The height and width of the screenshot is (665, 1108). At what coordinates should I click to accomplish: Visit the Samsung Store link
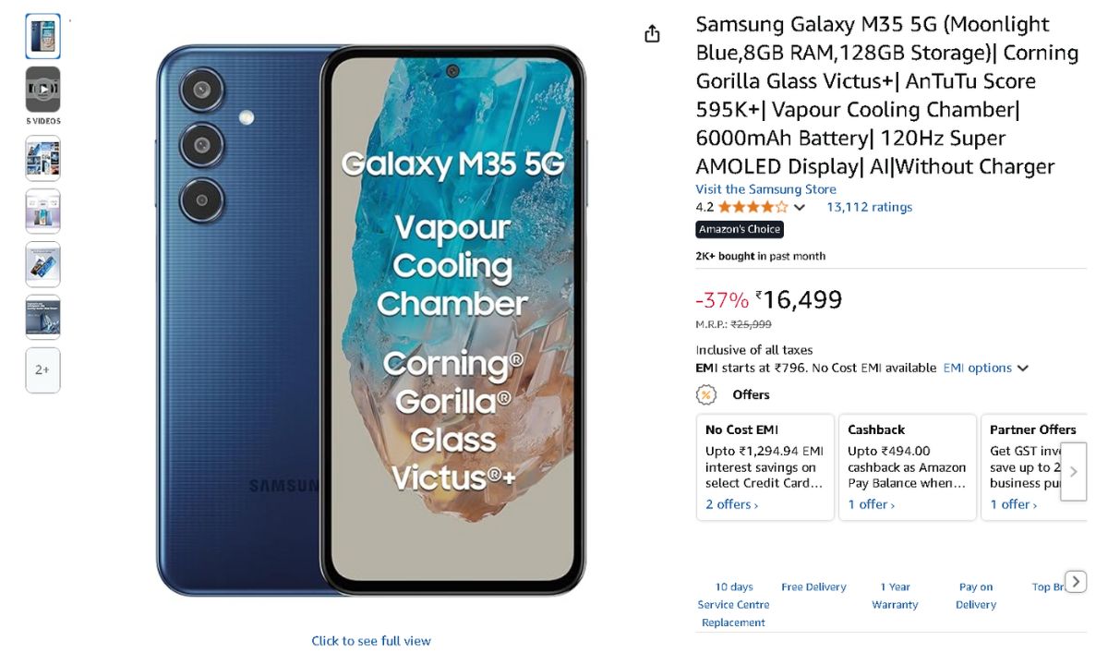(x=764, y=189)
